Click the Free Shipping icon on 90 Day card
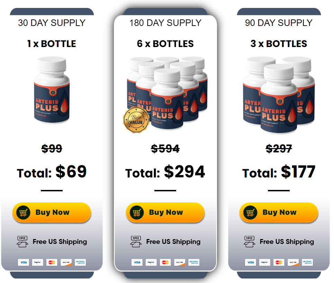Screen dimensions: 334x283 pos(249,241)
